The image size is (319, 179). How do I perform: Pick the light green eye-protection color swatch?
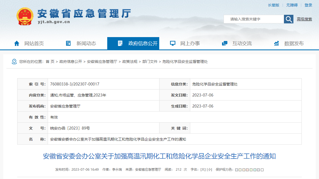[251, 170]
